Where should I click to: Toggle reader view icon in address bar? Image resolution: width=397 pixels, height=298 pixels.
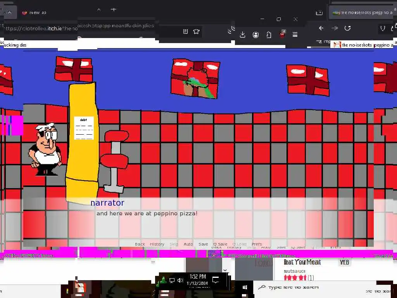click(x=185, y=31)
